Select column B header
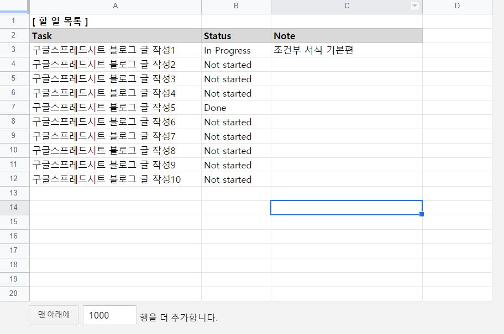The image size is (504, 334). point(237,6)
